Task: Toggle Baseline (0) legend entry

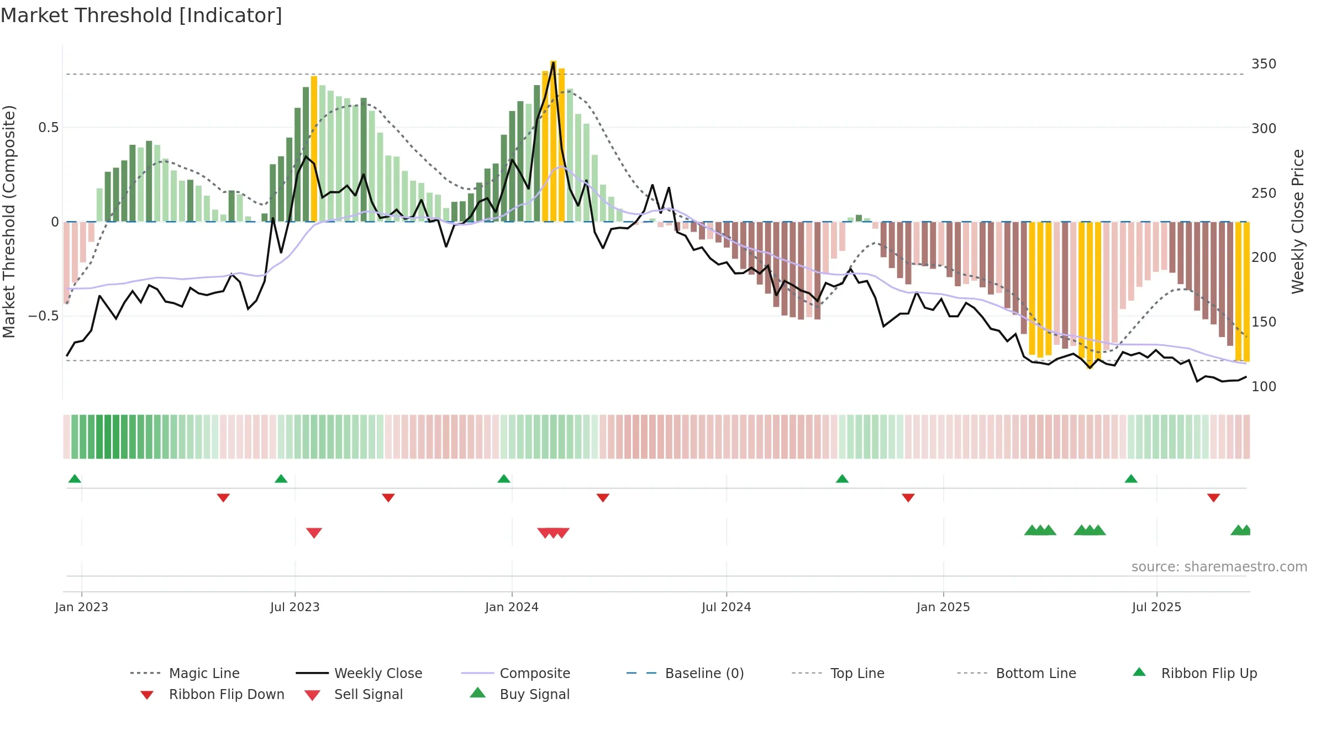Action: point(685,673)
